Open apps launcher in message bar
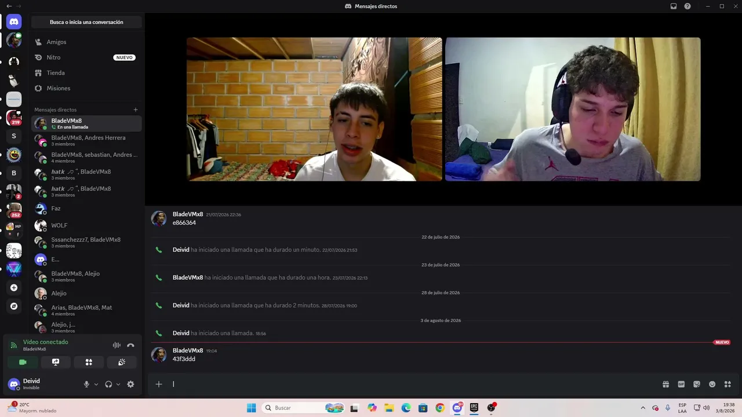Image resolution: width=742 pixels, height=417 pixels. (x=728, y=384)
